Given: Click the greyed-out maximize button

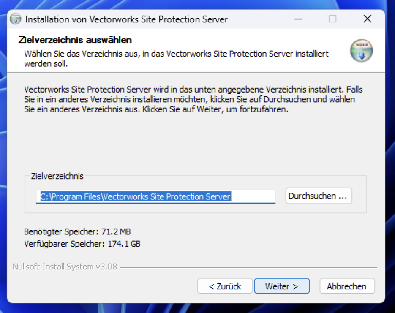Looking at the screenshot, I should 332,19.
